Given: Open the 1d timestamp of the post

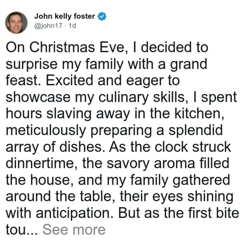Looking at the screenshot, I should click(72, 25).
